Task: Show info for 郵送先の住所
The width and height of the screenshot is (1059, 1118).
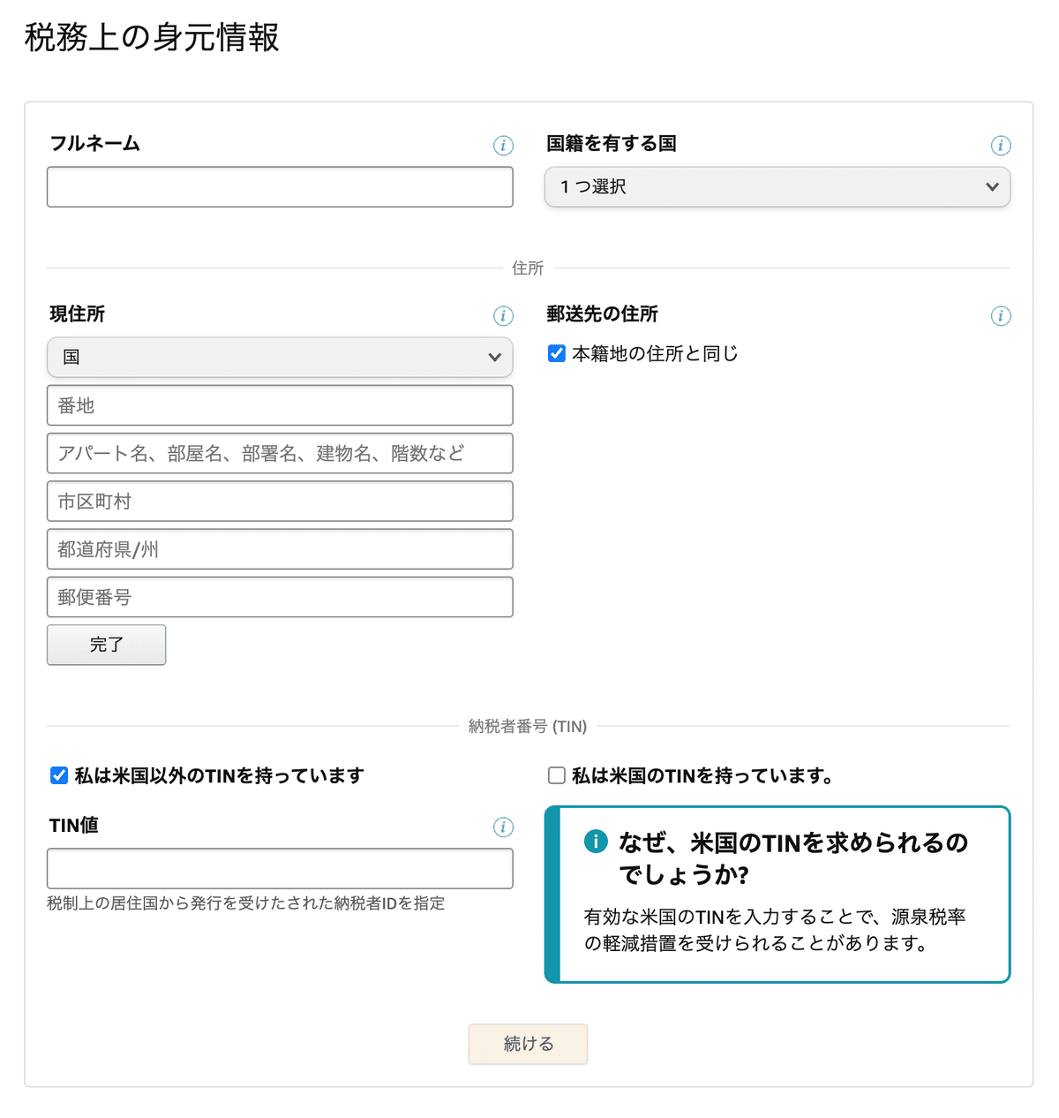Action: pyautogui.click(x=1000, y=316)
